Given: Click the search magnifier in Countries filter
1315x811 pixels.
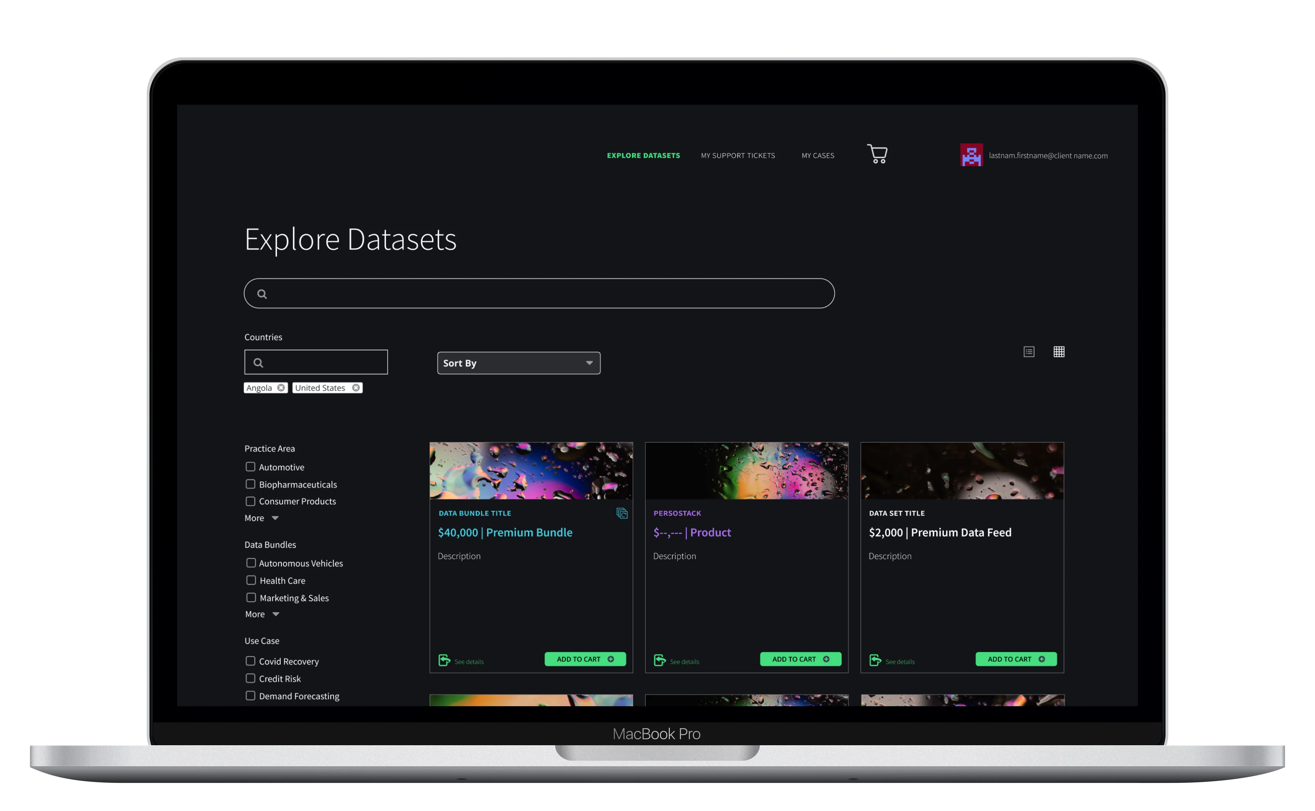Looking at the screenshot, I should click(259, 362).
